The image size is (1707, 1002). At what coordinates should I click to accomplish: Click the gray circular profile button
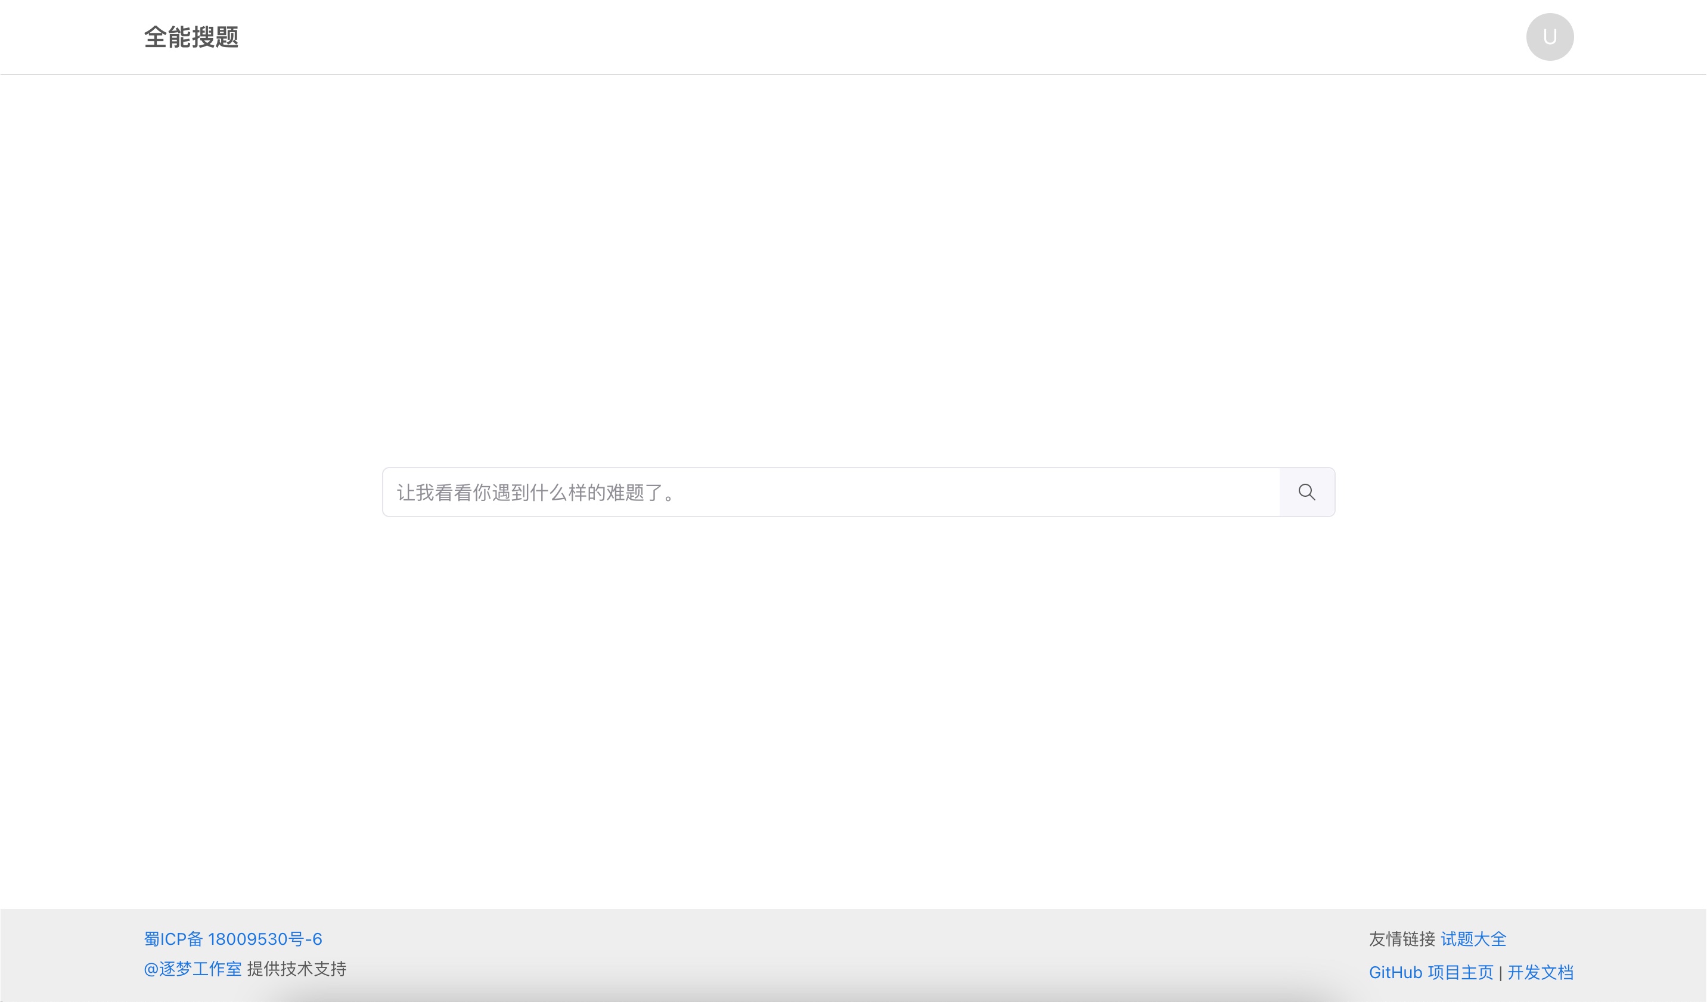point(1549,36)
